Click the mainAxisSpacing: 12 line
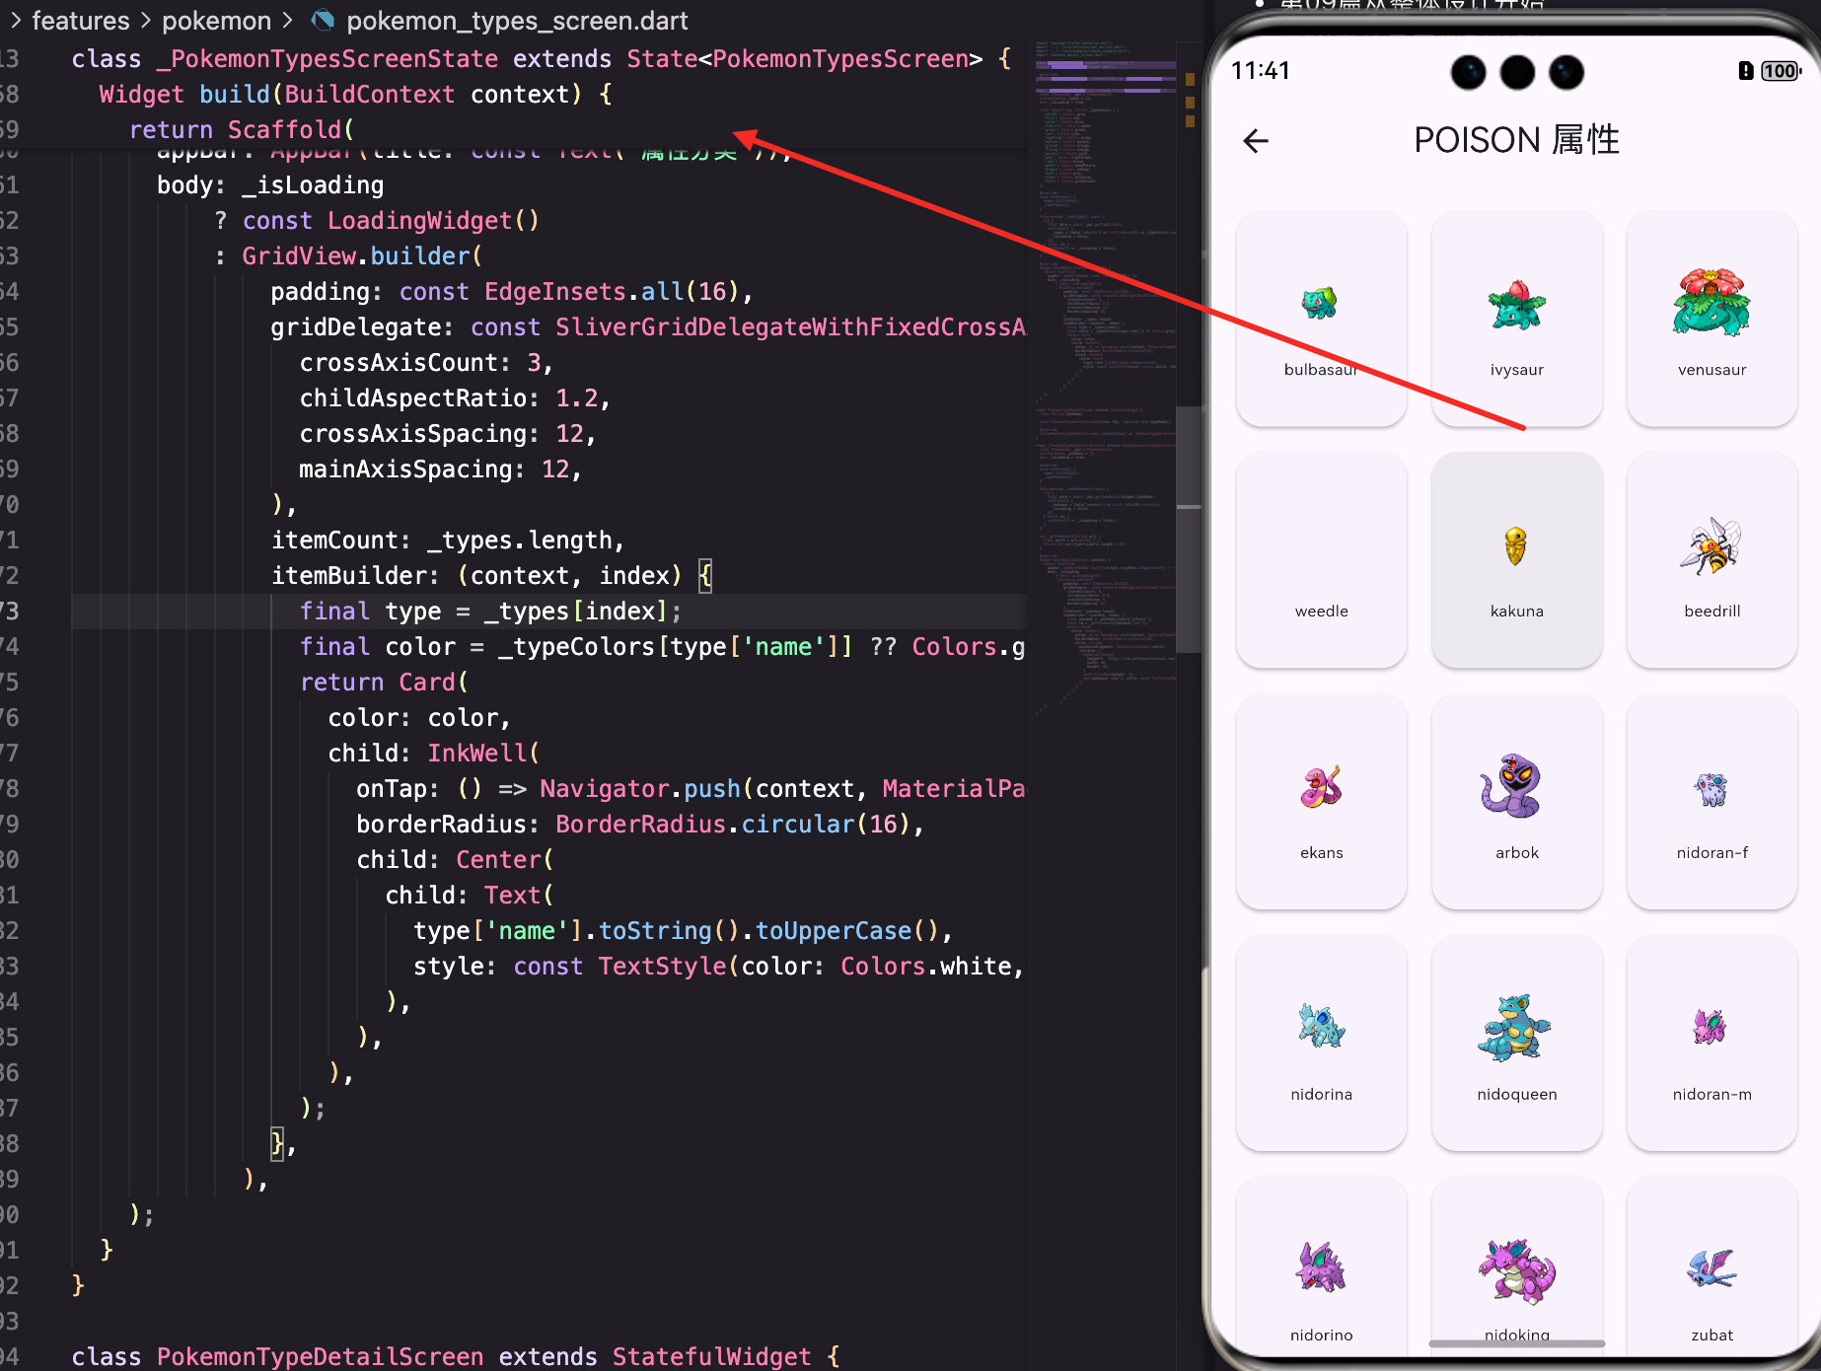1821x1371 pixels. click(441, 469)
